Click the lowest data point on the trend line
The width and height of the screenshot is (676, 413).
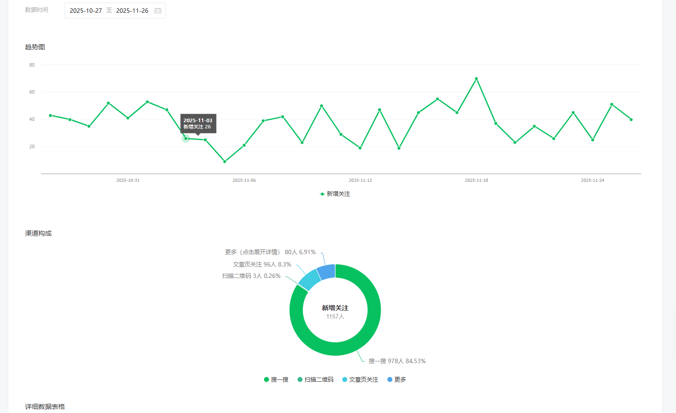pos(225,161)
